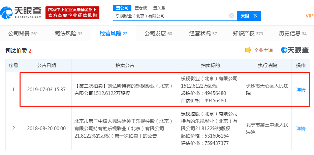Click the TianYanCha logo at top left
The width and height of the screenshot is (314, 155).
(21, 12)
